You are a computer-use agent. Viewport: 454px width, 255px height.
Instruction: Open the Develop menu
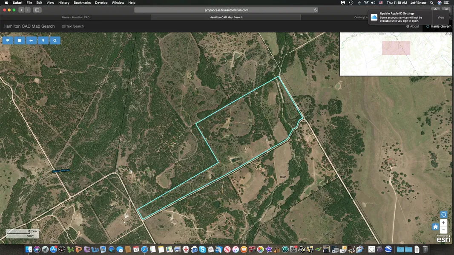click(x=101, y=3)
